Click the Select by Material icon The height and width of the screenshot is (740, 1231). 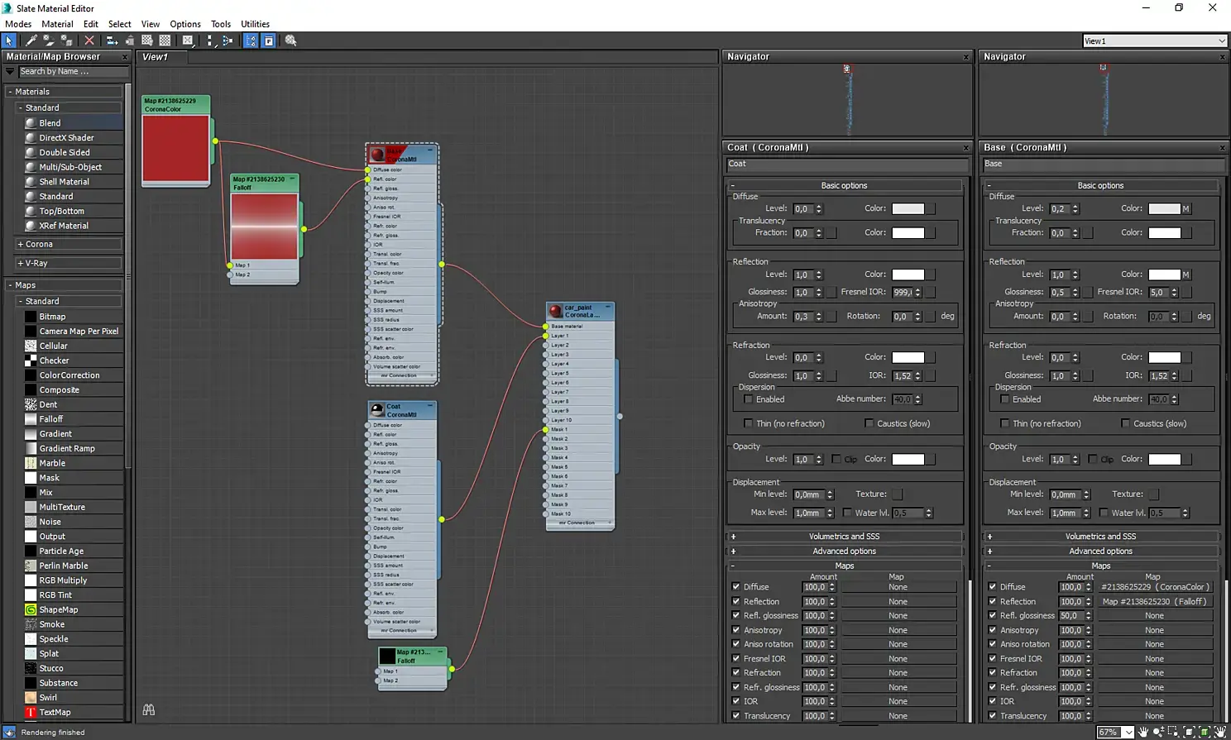[x=291, y=41]
